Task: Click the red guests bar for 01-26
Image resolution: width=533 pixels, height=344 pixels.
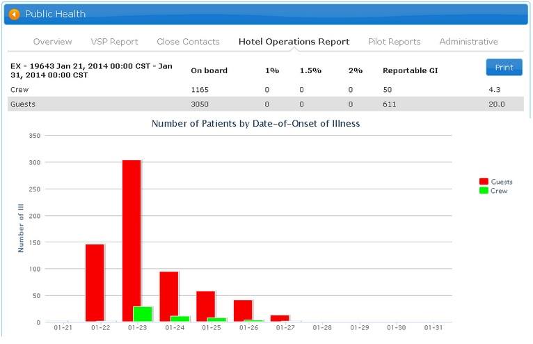Action: tap(243, 311)
